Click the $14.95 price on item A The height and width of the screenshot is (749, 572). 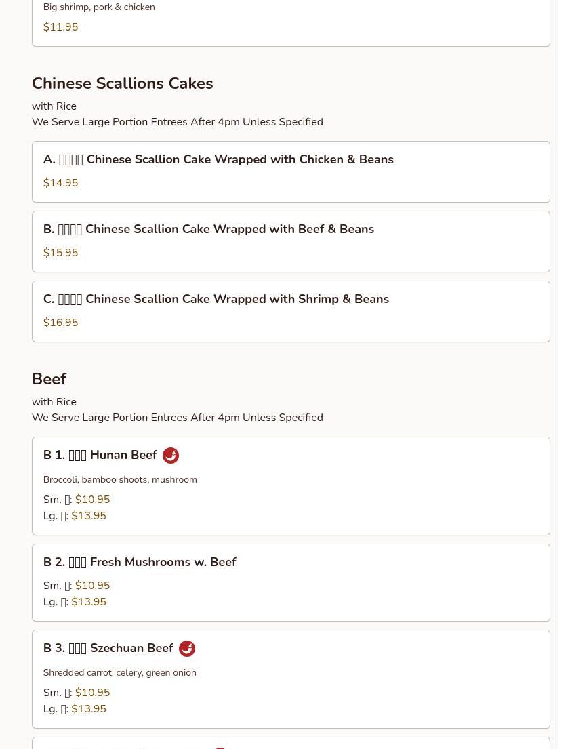click(x=60, y=183)
